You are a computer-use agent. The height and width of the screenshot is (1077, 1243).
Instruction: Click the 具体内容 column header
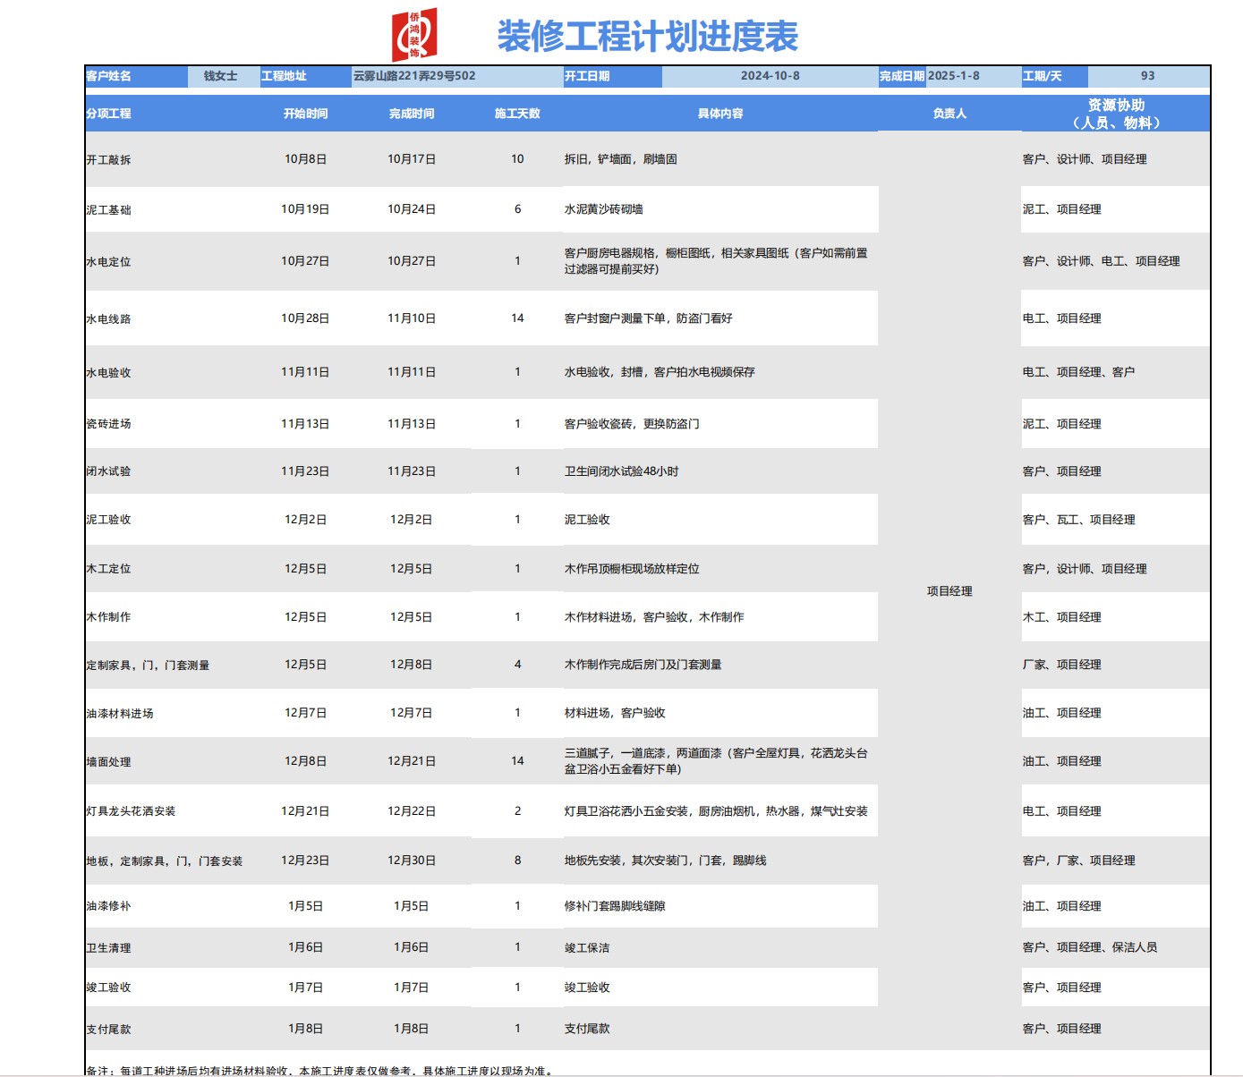tap(720, 114)
